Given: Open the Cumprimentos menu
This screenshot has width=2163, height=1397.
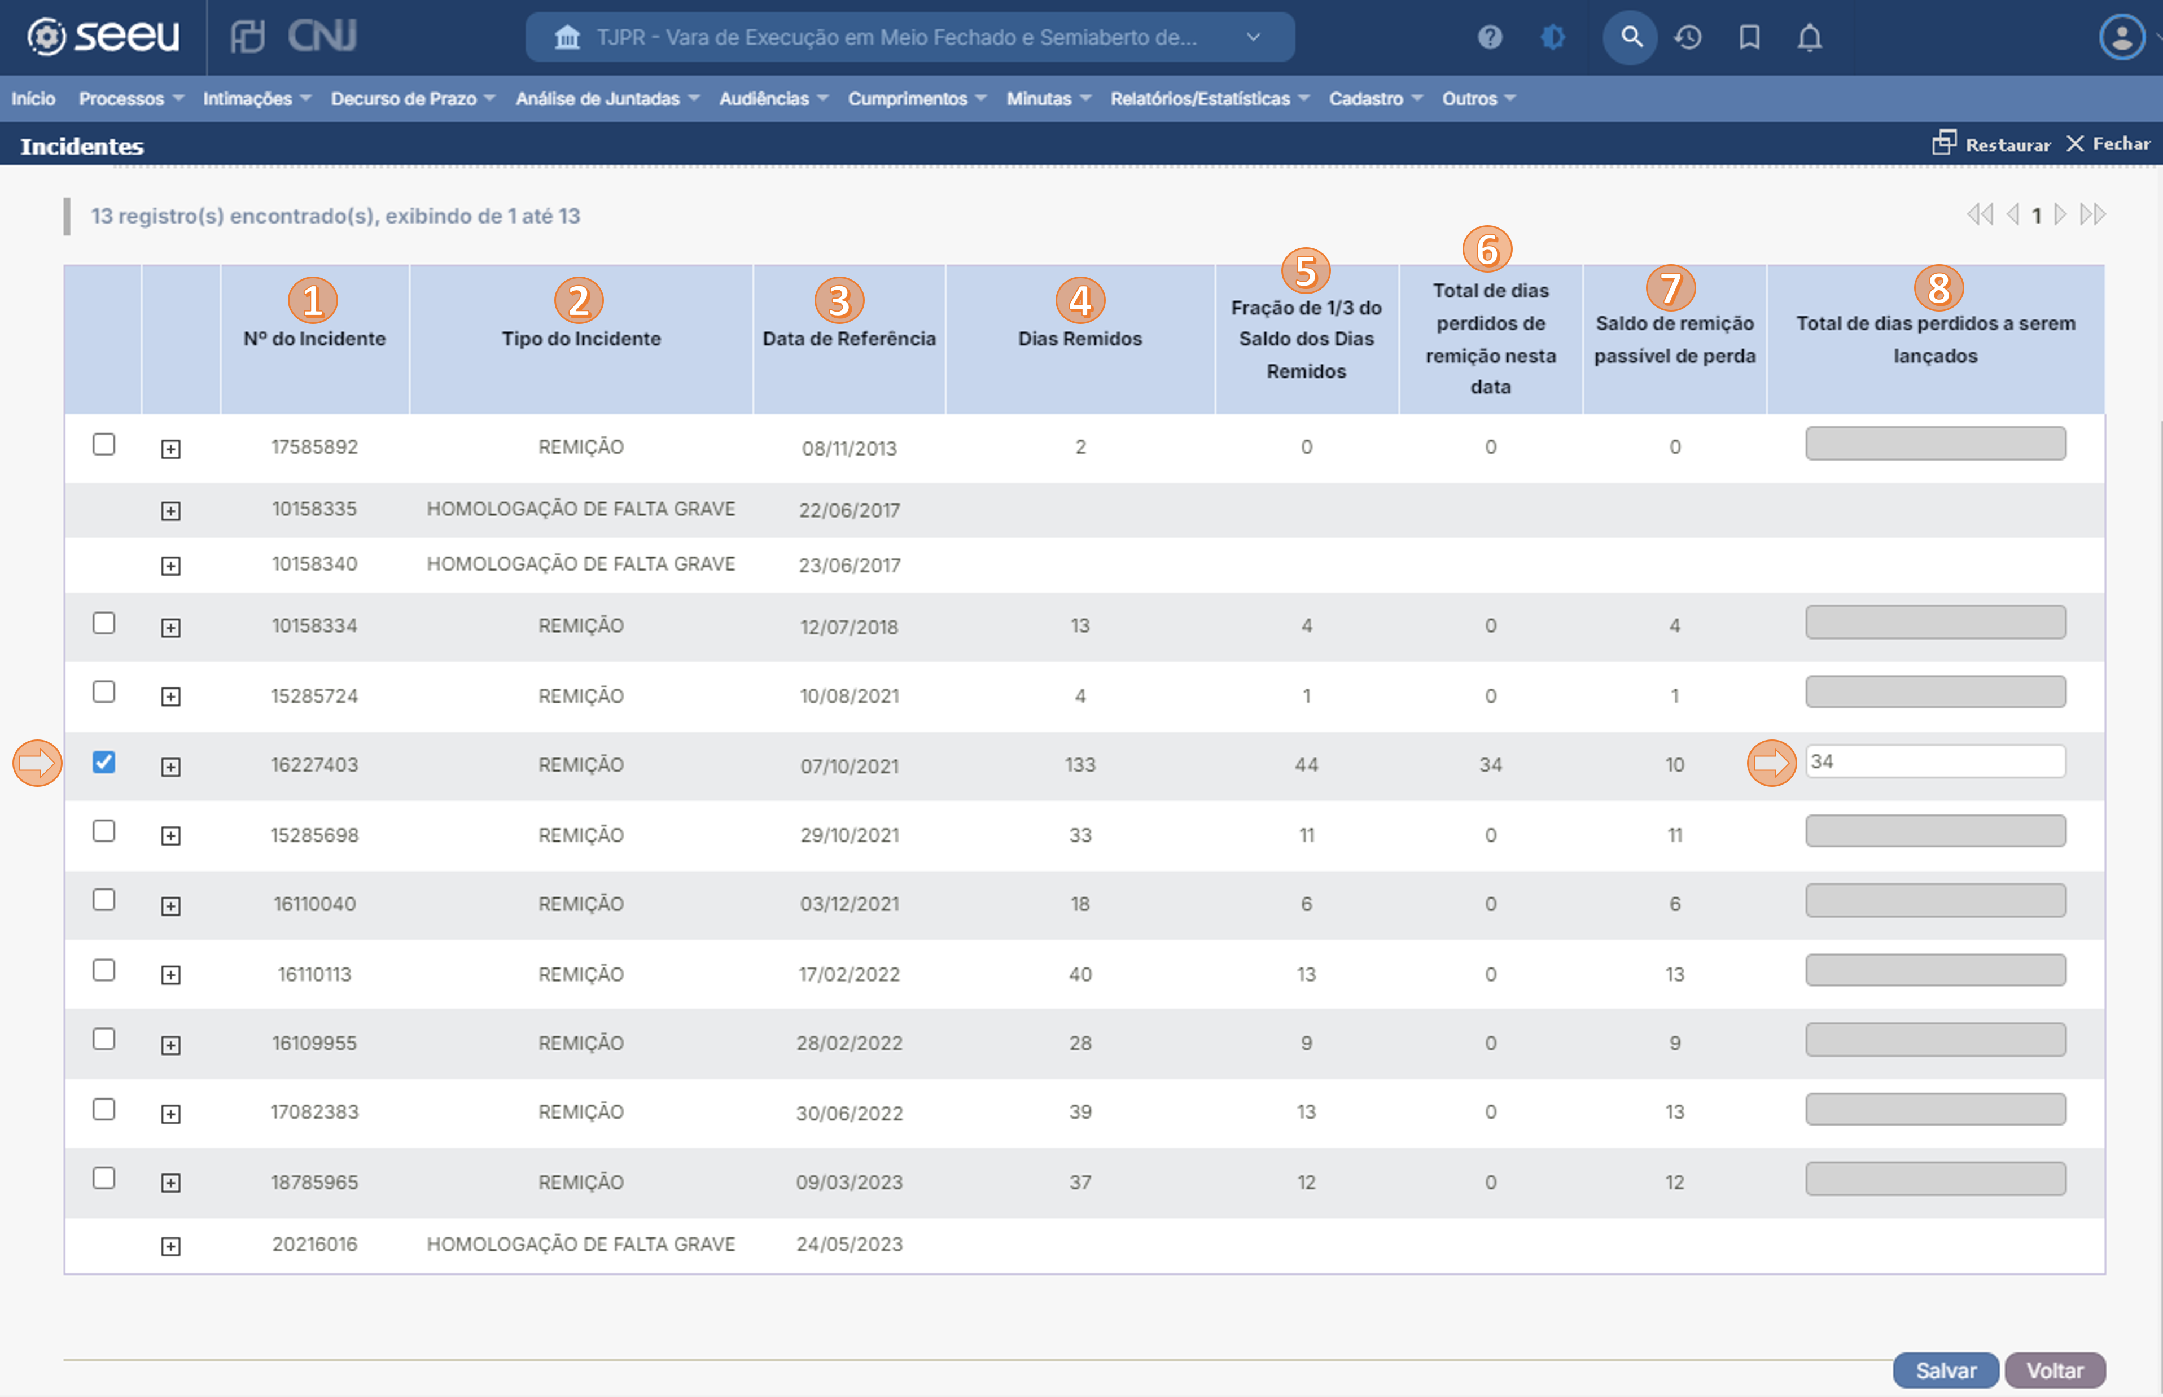Looking at the screenshot, I should pyautogui.click(x=917, y=99).
